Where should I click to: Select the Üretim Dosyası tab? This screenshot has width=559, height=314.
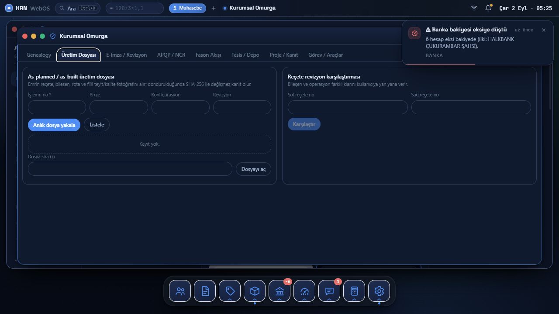(x=79, y=55)
